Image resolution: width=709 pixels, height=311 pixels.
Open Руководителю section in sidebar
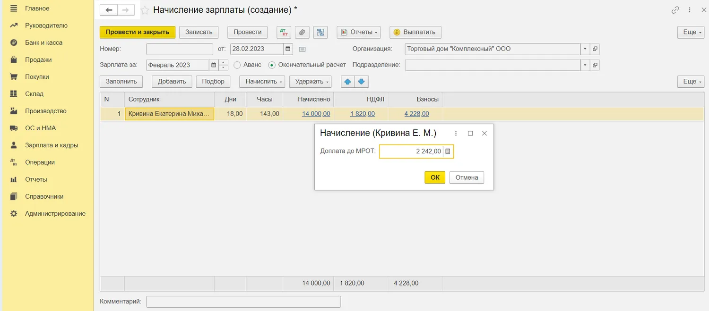tap(46, 25)
